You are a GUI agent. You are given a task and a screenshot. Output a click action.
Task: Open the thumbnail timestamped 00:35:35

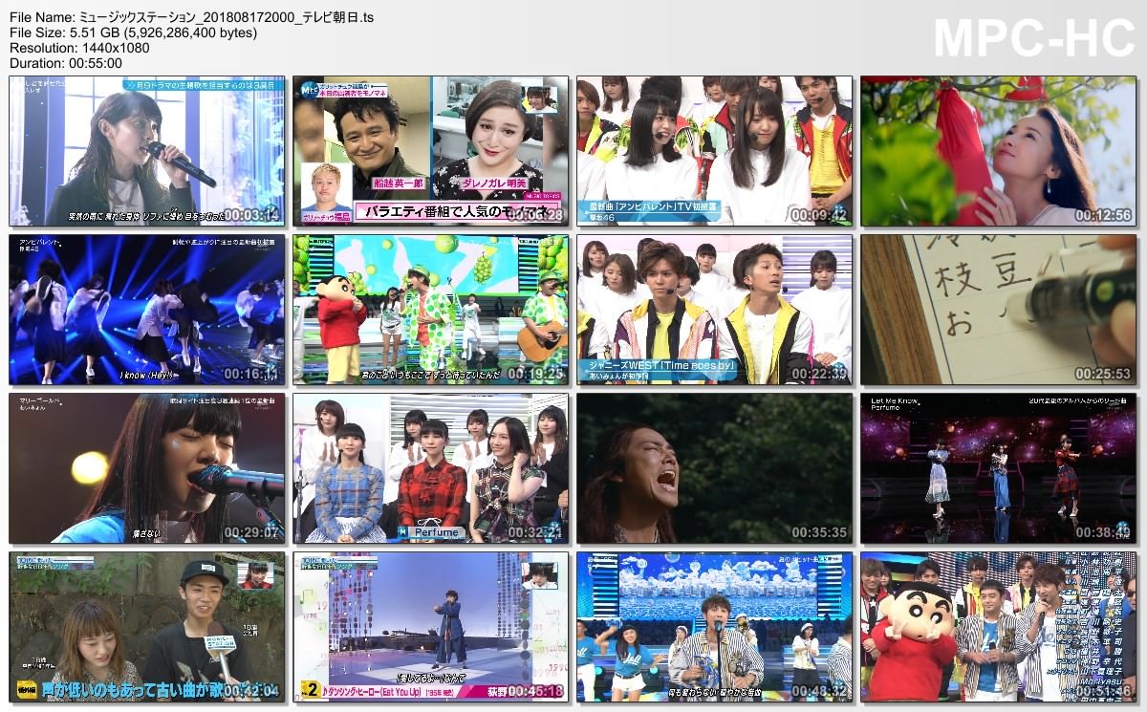point(714,468)
